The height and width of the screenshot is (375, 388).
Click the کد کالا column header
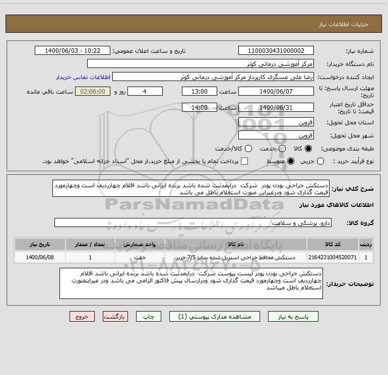click(333, 244)
